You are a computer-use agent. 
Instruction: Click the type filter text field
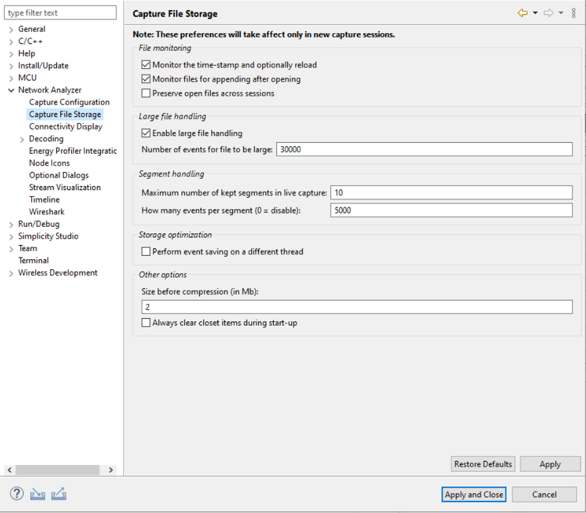pos(60,12)
